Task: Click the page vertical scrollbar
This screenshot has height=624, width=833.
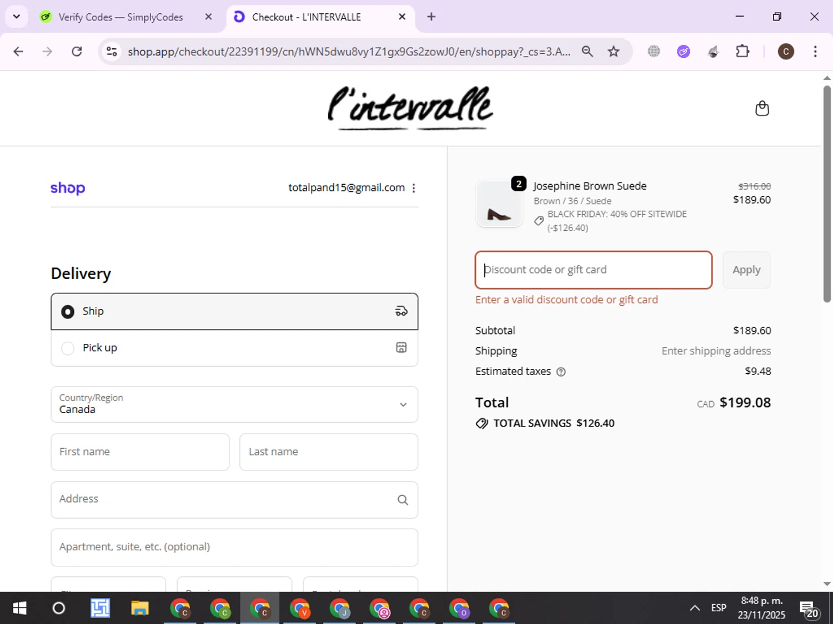Action: [827, 194]
